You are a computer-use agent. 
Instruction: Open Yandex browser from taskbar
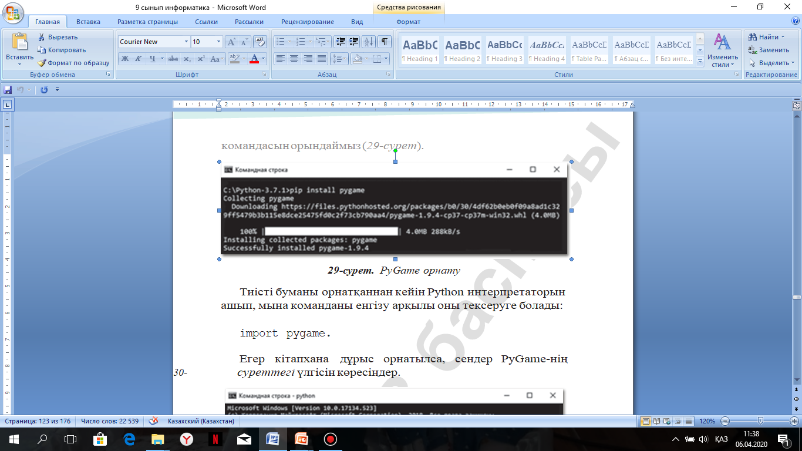(186, 439)
